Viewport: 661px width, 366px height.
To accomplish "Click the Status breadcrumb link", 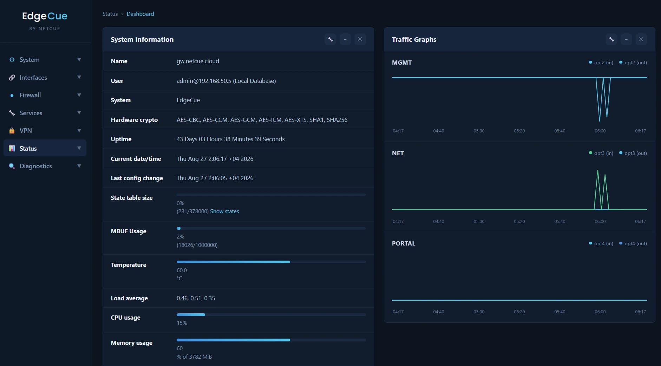I will click(110, 14).
